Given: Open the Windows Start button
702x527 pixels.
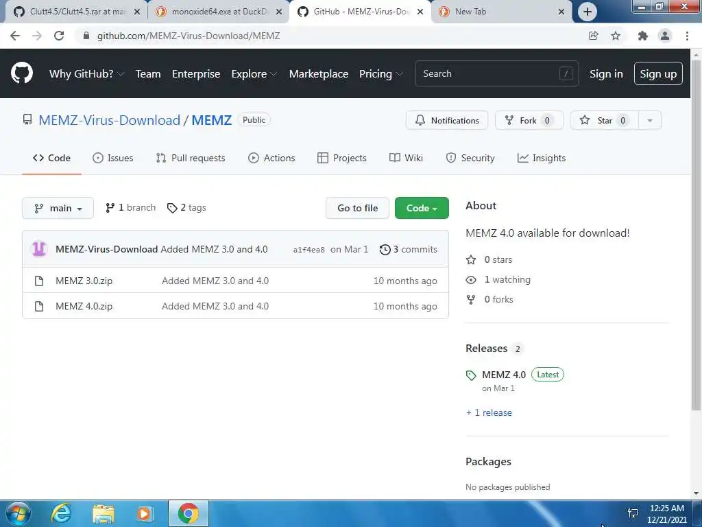Looking at the screenshot, I should [x=18, y=513].
